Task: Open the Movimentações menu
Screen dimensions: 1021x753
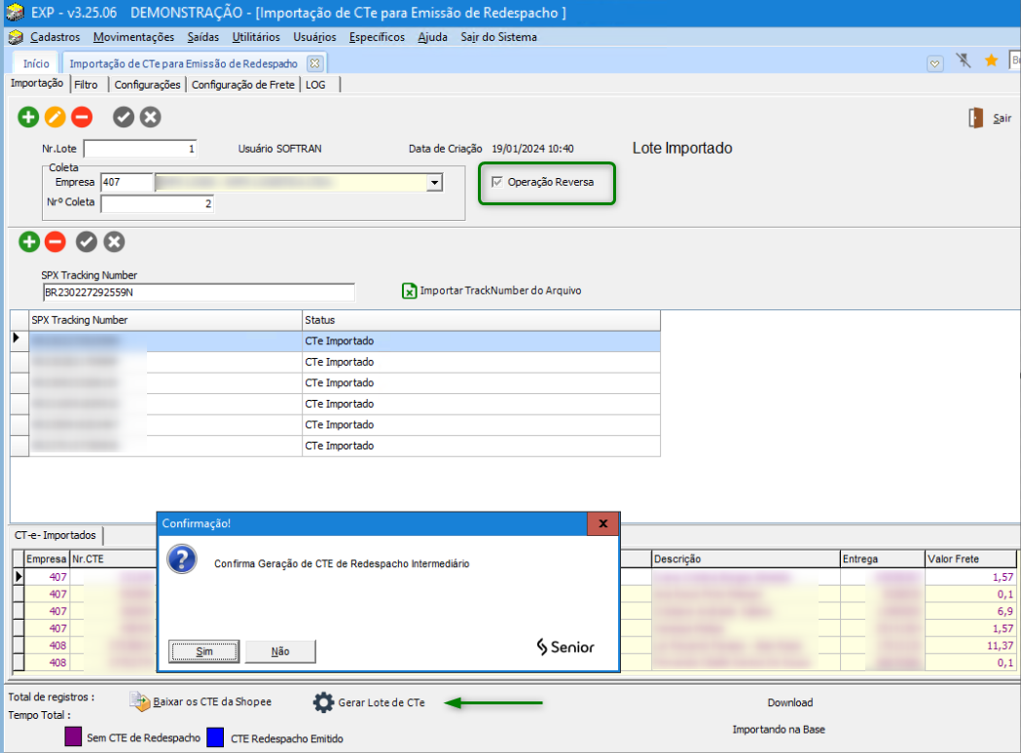Action: (x=133, y=37)
